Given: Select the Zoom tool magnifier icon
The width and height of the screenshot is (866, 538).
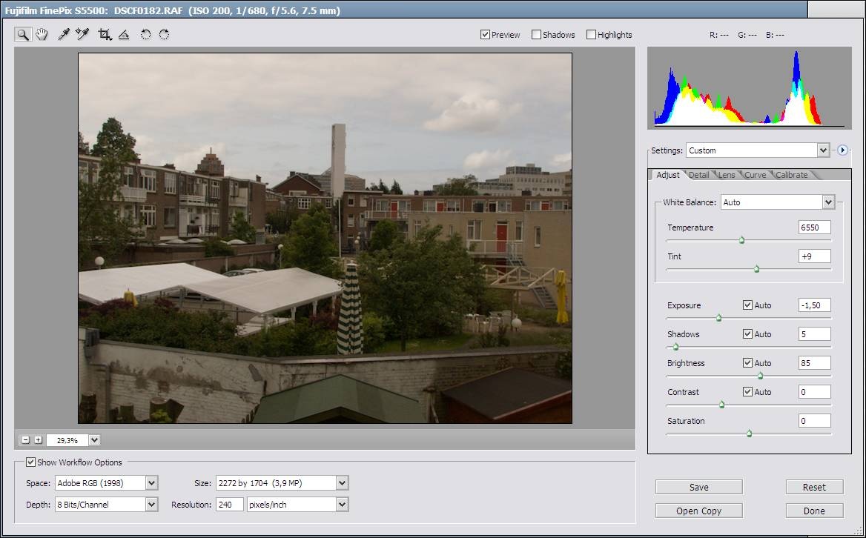Looking at the screenshot, I should 23,34.
